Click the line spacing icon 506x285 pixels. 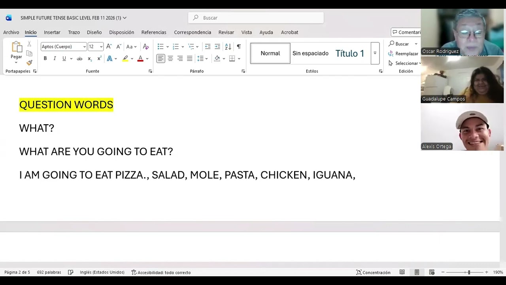pyautogui.click(x=200, y=59)
